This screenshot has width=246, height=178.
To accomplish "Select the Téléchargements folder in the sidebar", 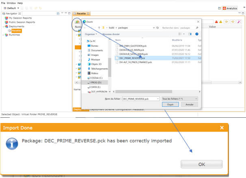I will (98, 69).
